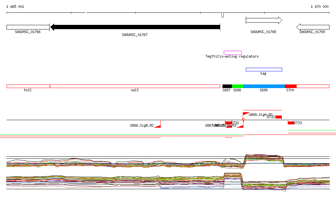Click the green S698 segment
The image size is (336, 200).
[x=238, y=86]
